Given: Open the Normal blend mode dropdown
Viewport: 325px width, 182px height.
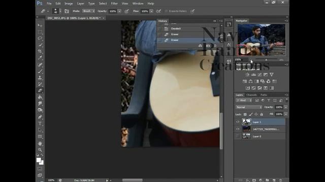Looking at the screenshot, I should click(249, 107).
